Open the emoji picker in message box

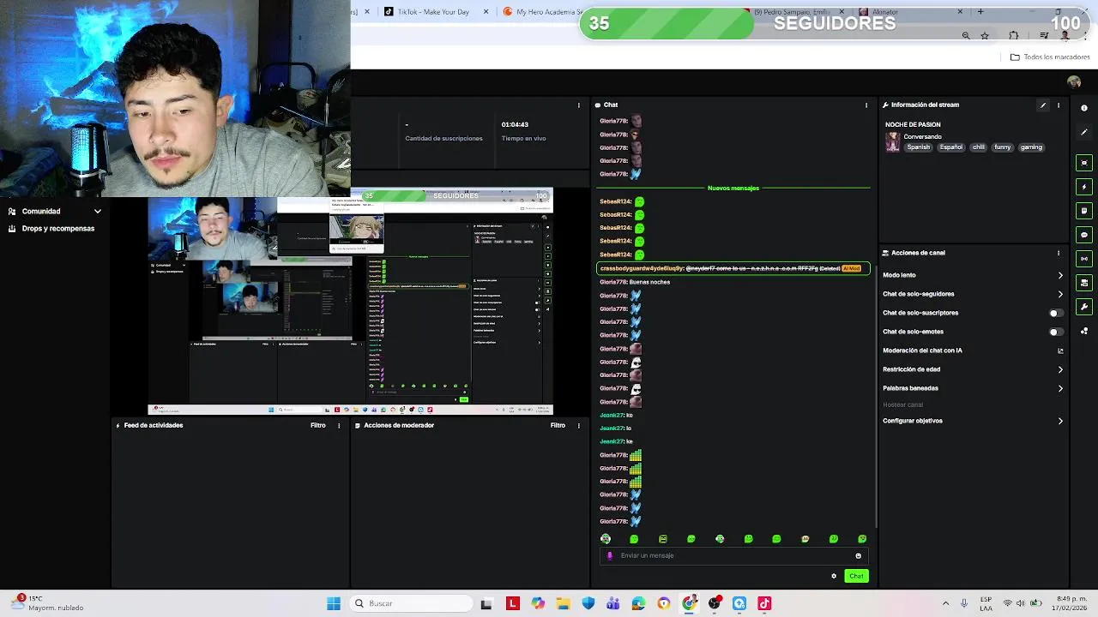(858, 555)
